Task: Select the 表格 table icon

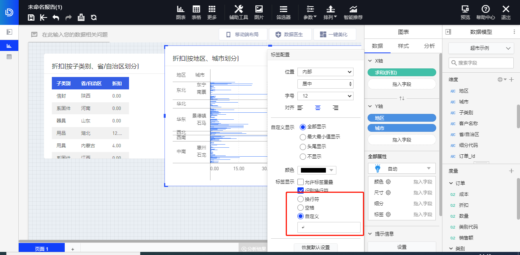Action: coord(196,12)
